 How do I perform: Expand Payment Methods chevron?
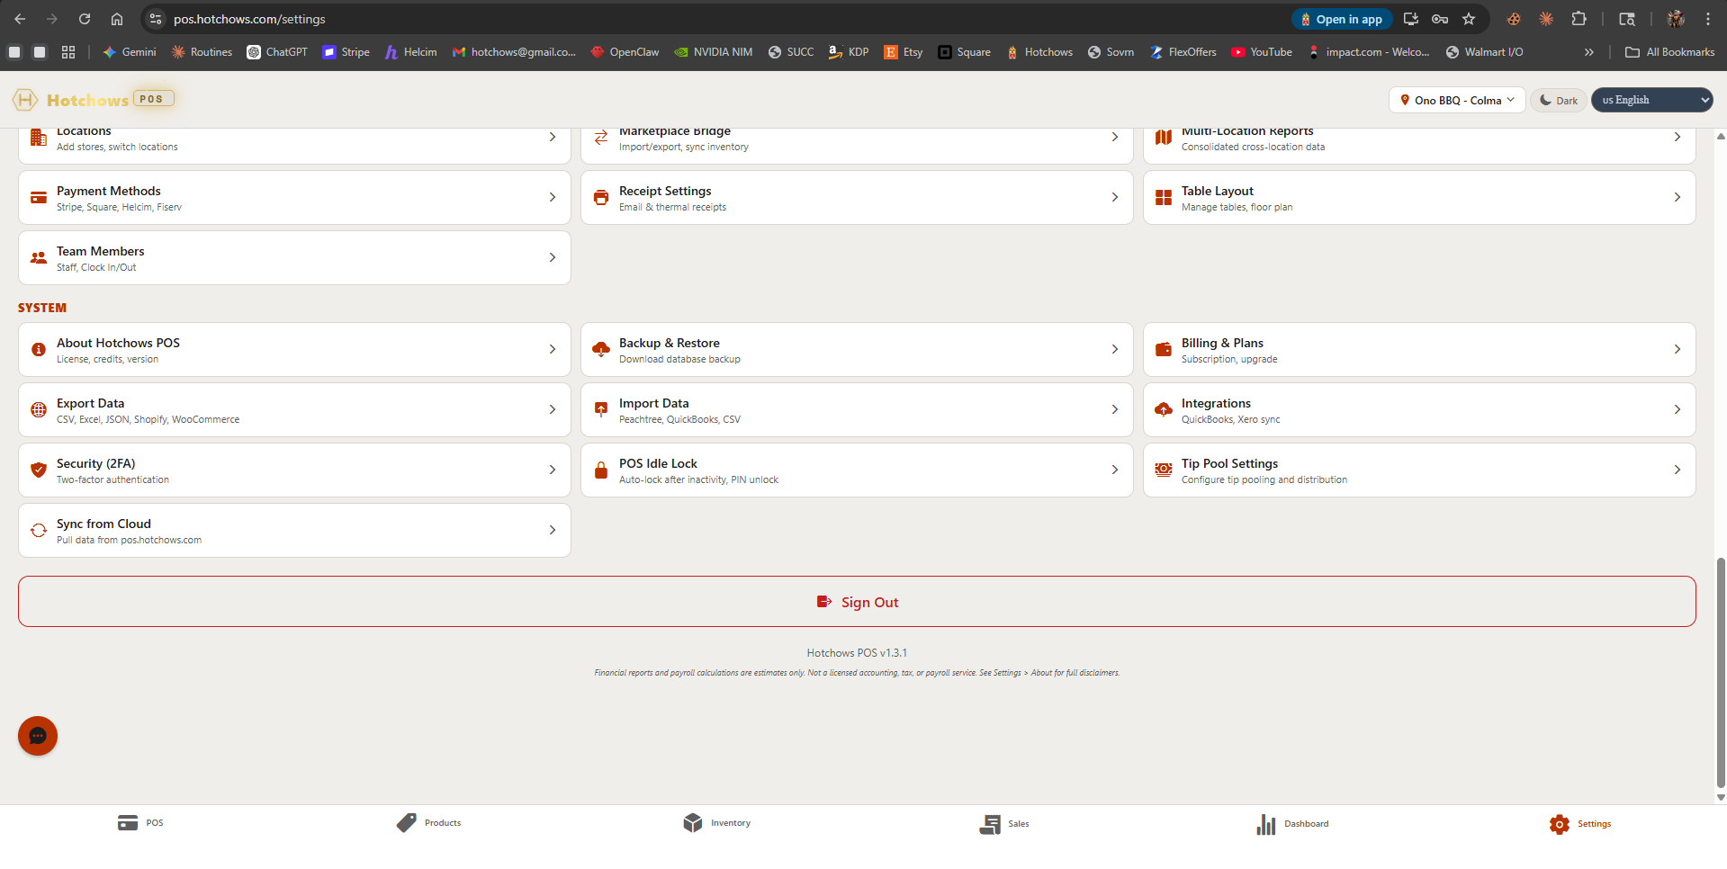[553, 197]
